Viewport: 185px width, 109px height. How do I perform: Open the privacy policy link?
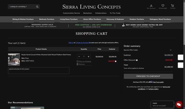click(x=153, y=89)
